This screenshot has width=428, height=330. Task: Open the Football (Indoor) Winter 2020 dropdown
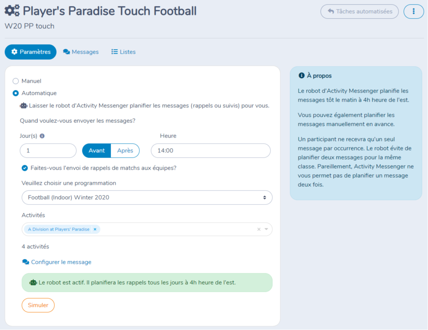[x=147, y=197]
